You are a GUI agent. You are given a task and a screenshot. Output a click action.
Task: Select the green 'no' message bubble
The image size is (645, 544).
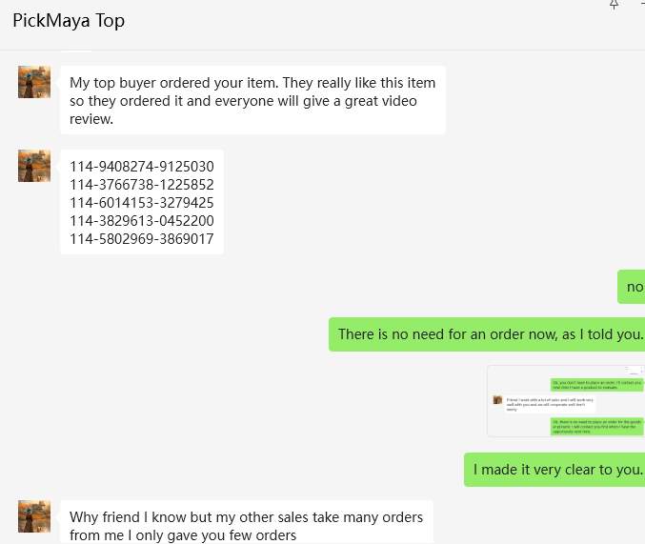tap(633, 287)
